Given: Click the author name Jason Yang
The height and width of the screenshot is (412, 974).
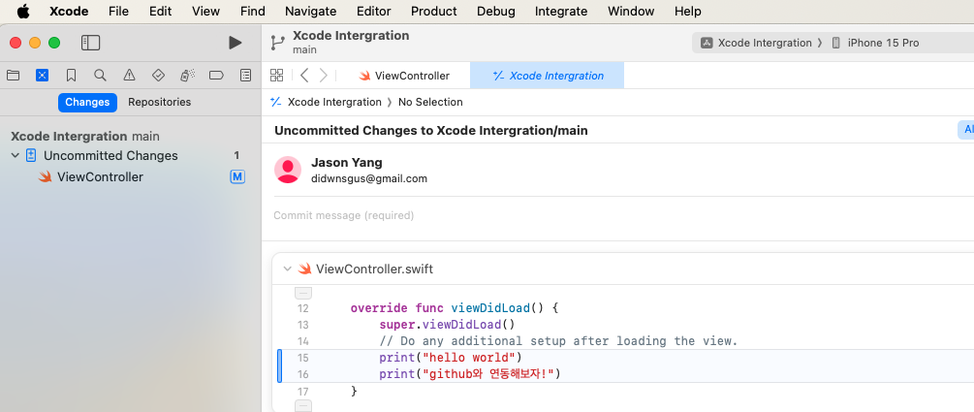Looking at the screenshot, I should 347,163.
